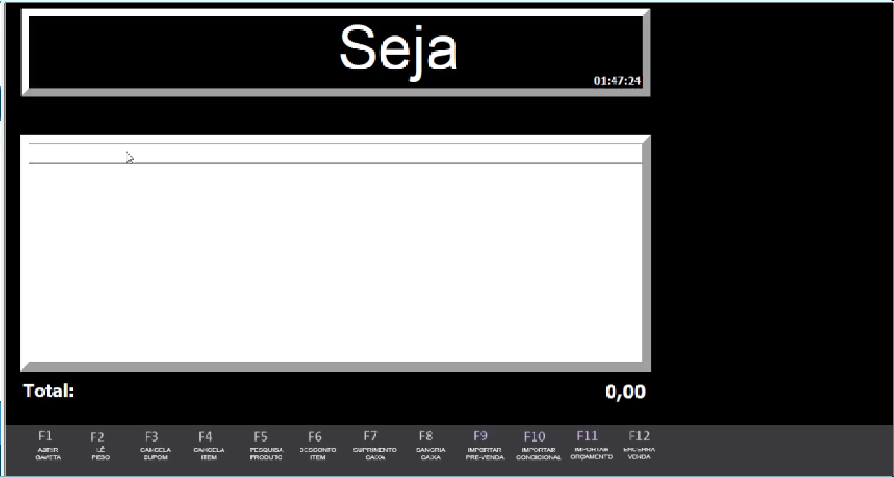Click the product entry field above item list
This screenshot has height=477, width=894.
(335, 153)
